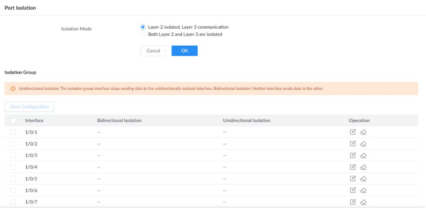Open the edit icon in row 1/0/4
Screen dimensions: 426x208
pyautogui.click(x=353, y=167)
